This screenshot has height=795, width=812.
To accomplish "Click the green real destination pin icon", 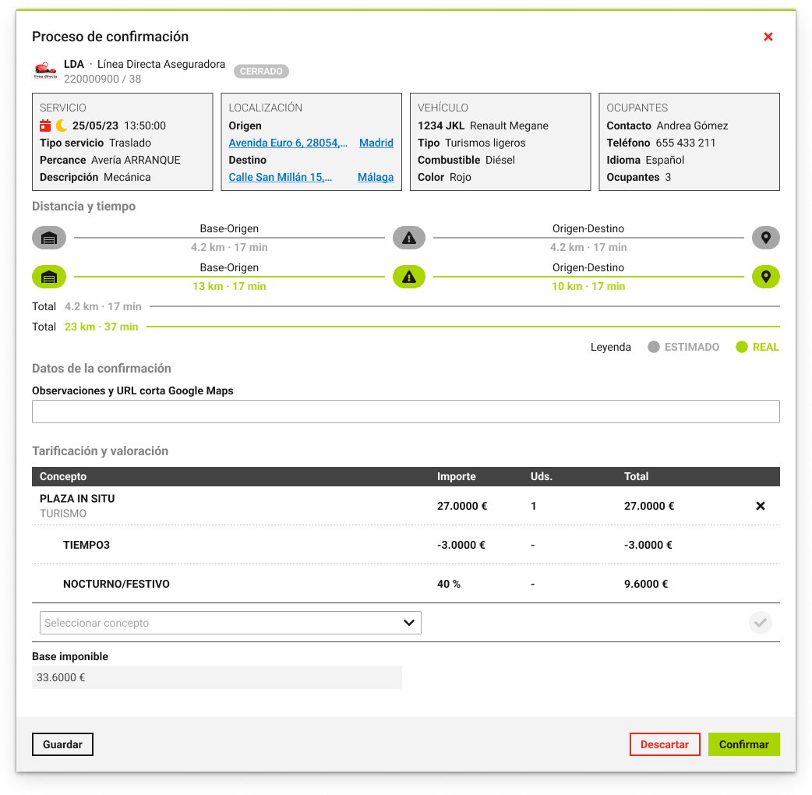I will tap(766, 277).
